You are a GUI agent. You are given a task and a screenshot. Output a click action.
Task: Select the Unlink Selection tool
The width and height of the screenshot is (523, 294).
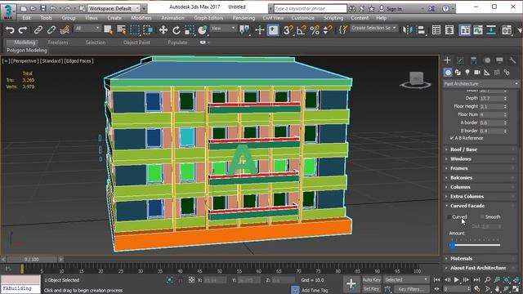click(x=51, y=30)
